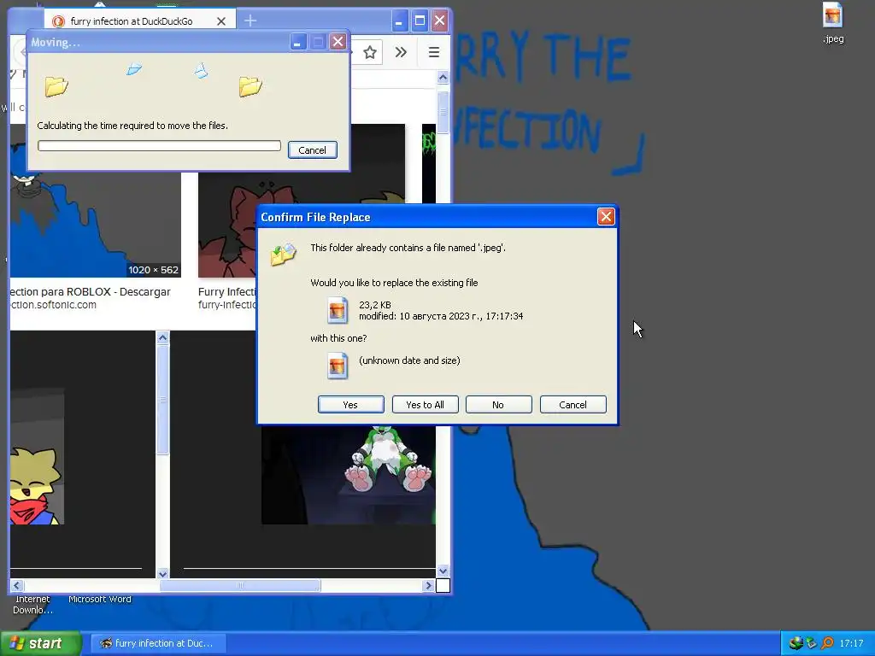
Task: Open the browser hamburger menu
Action: pyautogui.click(x=433, y=52)
